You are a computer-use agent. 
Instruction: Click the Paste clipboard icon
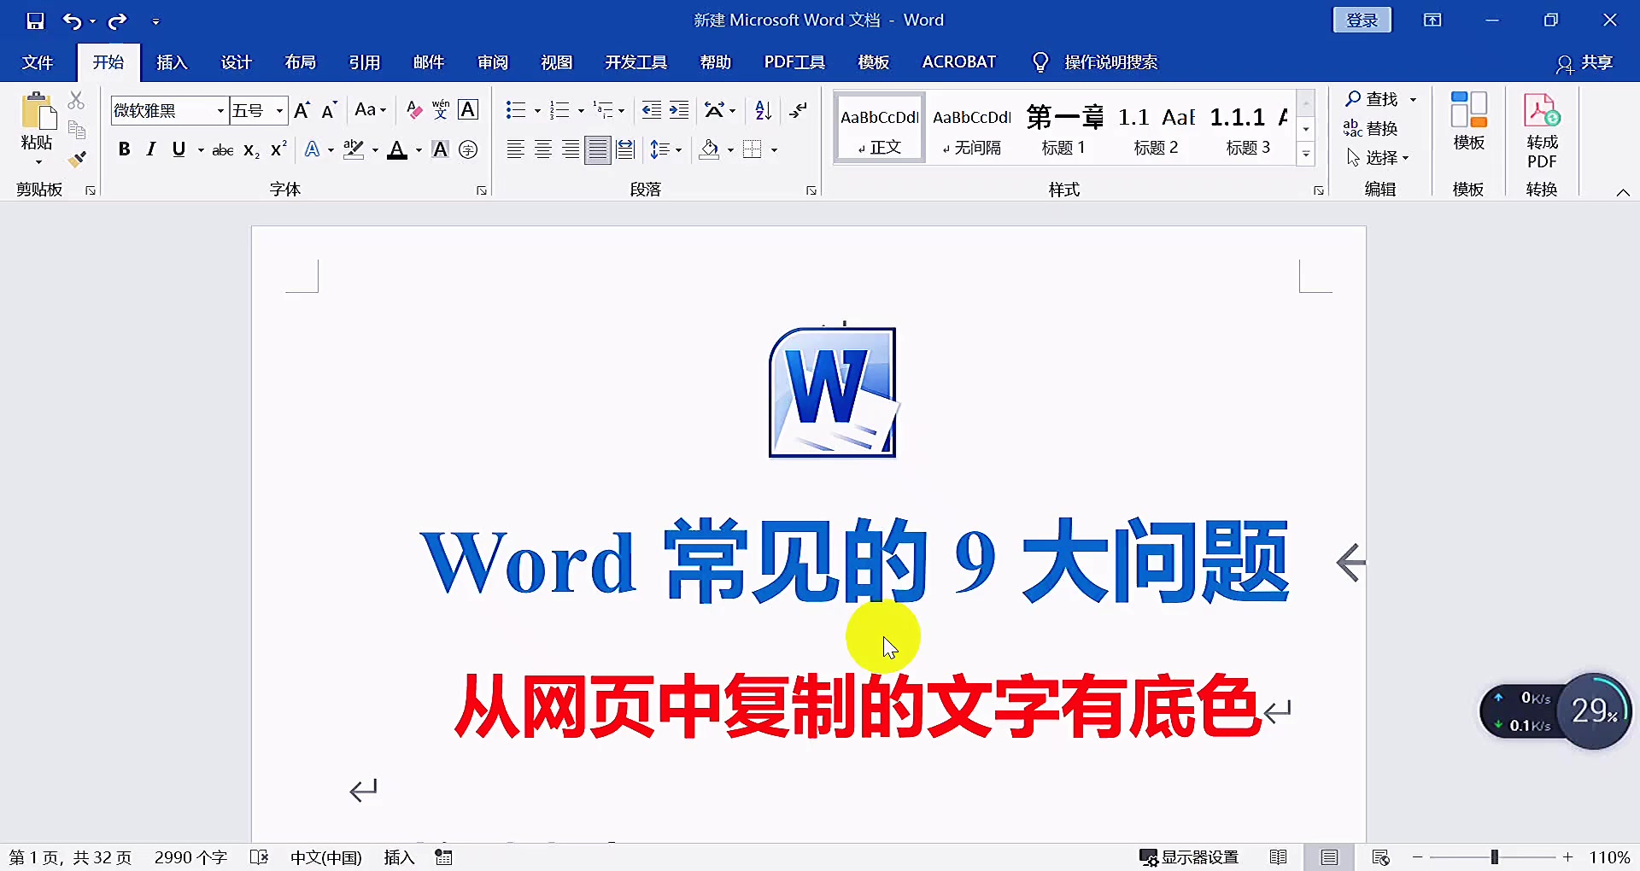tap(38, 113)
